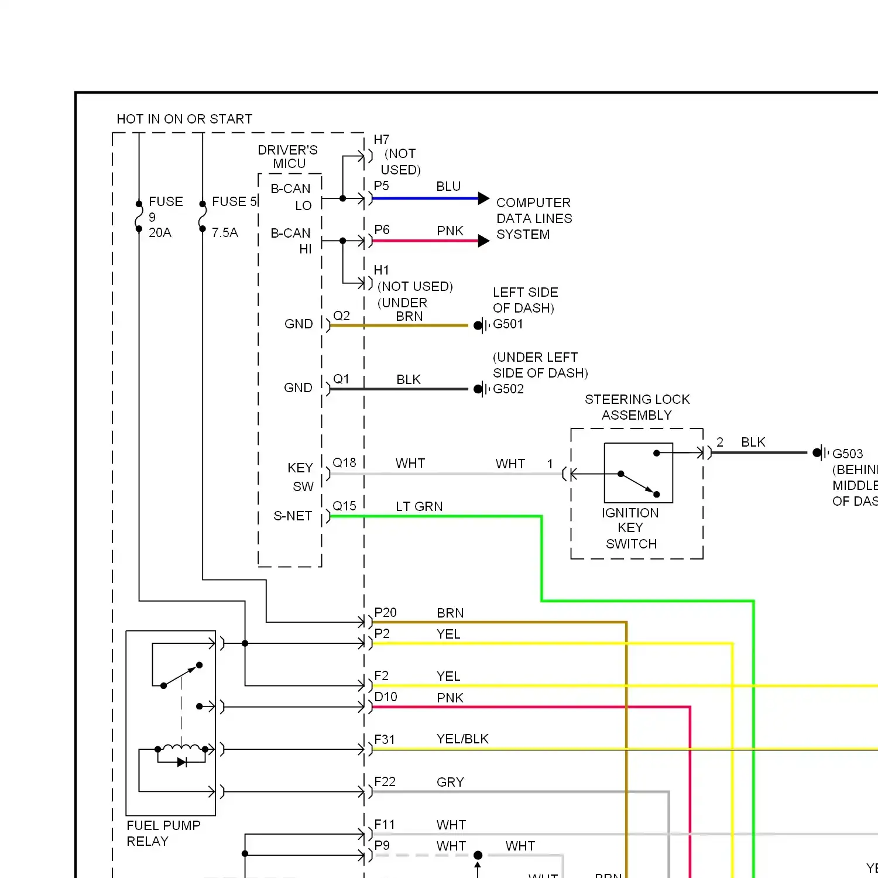
Task: Click the Q1 pin label
Action: (x=341, y=379)
